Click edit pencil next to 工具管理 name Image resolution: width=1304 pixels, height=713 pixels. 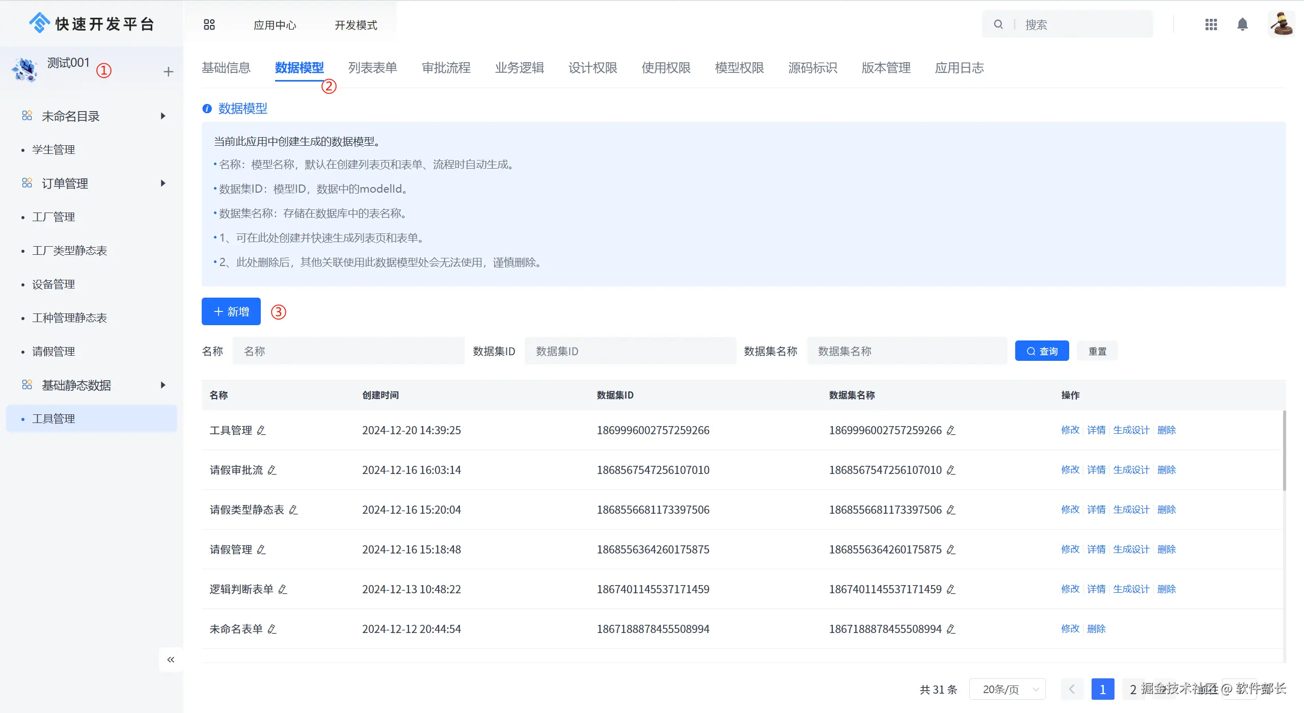point(261,431)
